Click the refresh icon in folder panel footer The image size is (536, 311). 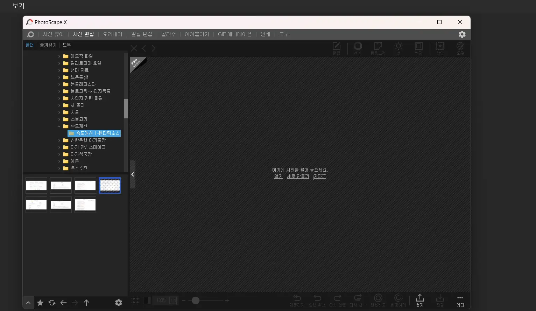point(52,303)
